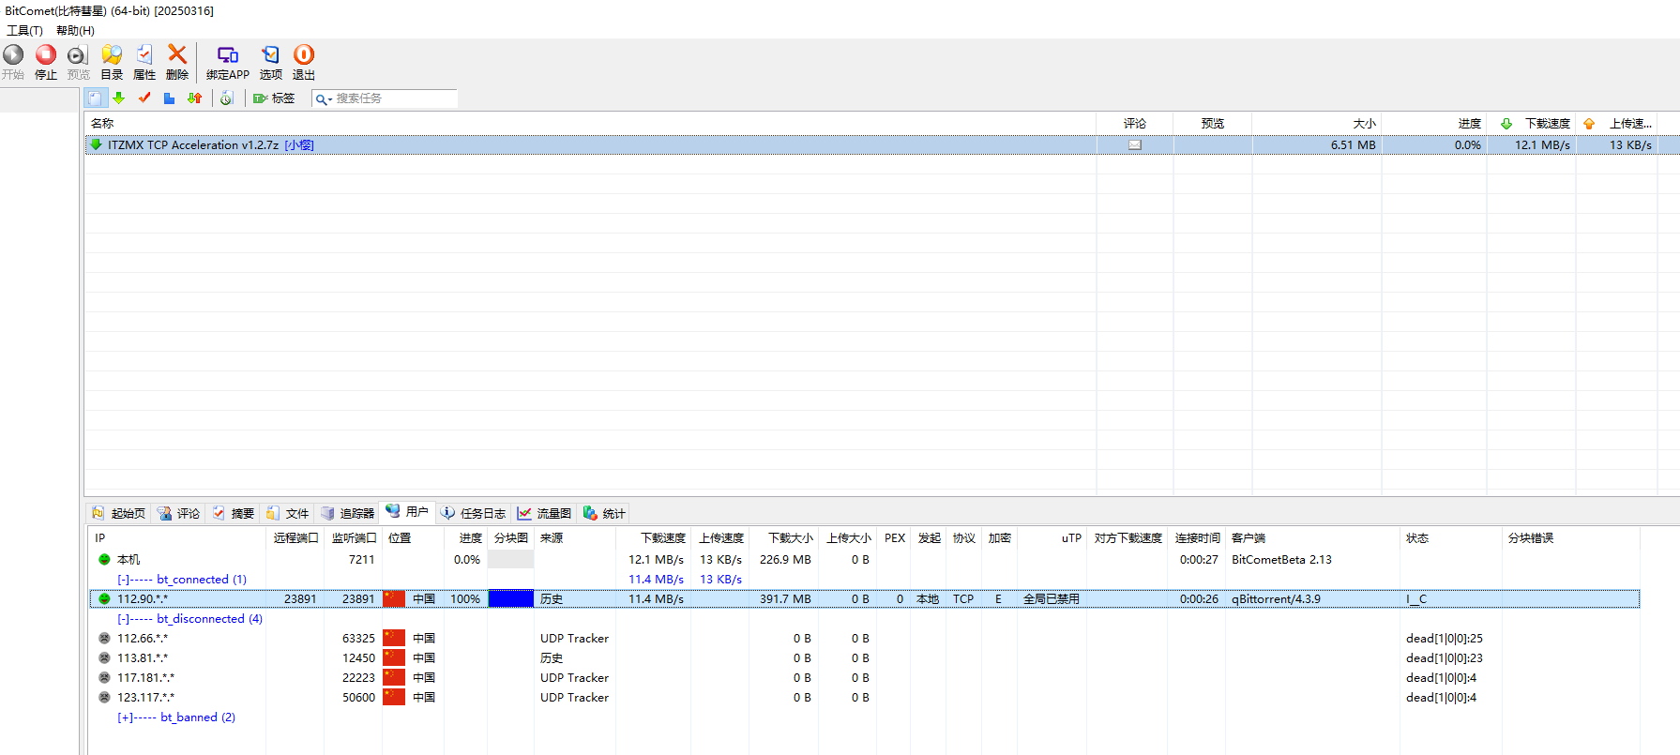Select the peer row 117.181.*.*
Screen dimensions: 1680x755
[x=864, y=677]
